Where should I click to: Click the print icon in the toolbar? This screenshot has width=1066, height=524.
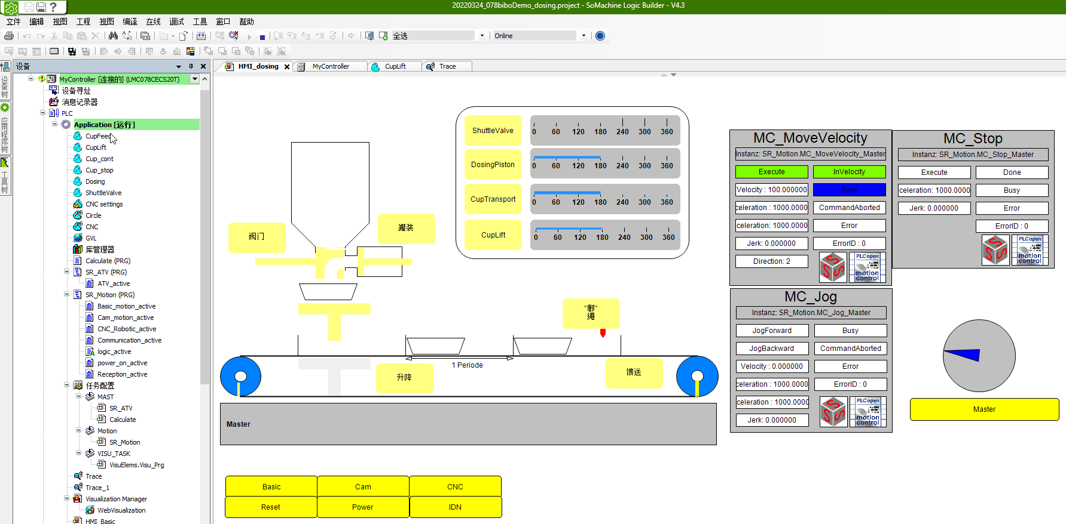pyautogui.click(x=9, y=36)
